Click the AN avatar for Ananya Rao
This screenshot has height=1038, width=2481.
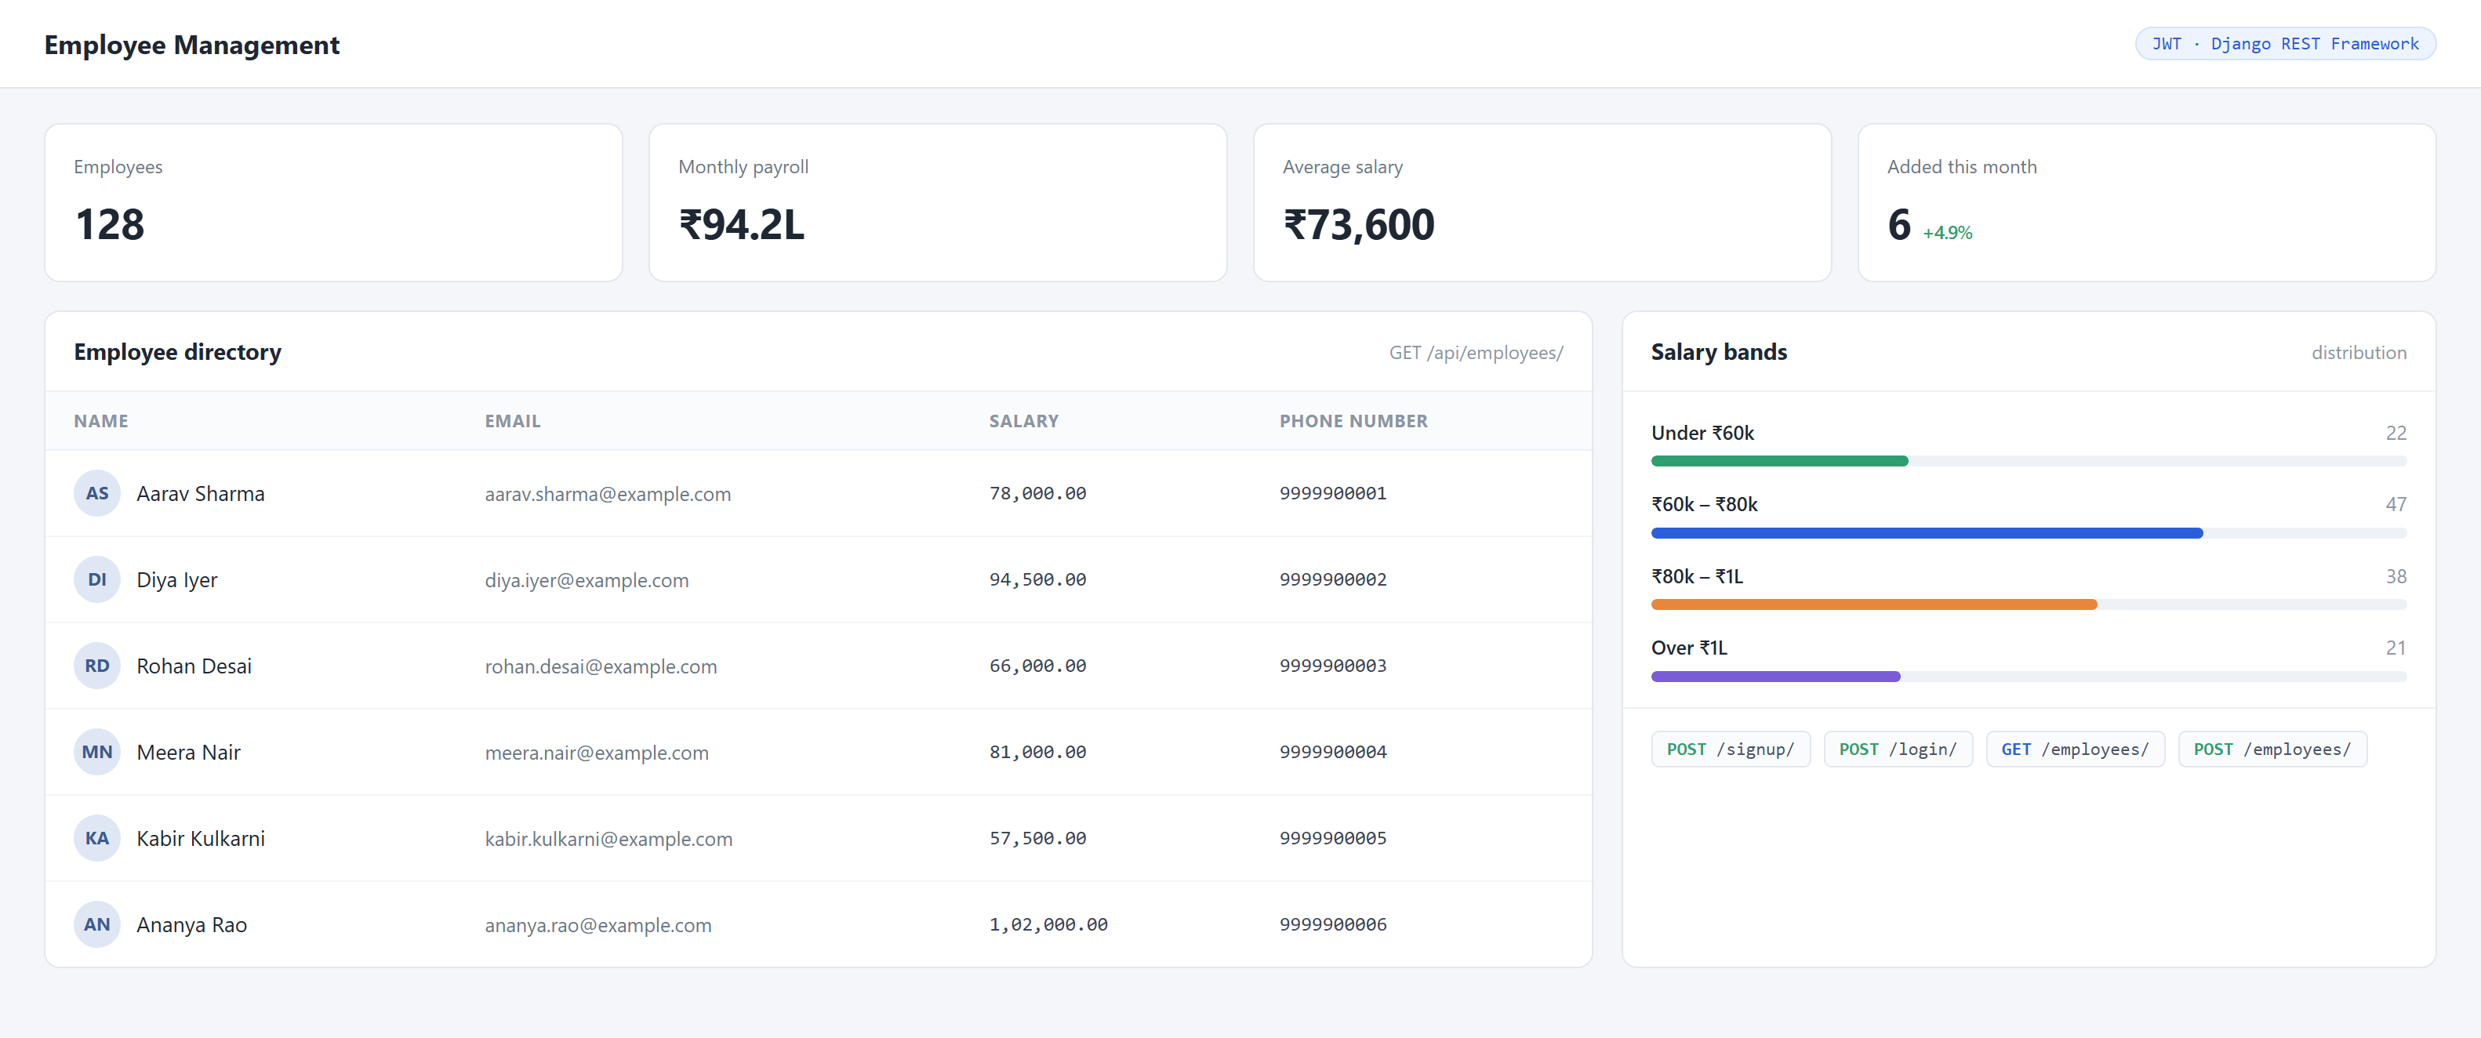pyautogui.click(x=97, y=924)
